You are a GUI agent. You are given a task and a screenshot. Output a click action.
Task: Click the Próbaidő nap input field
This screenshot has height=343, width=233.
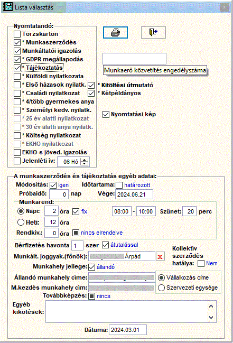[x=59, y=194]
